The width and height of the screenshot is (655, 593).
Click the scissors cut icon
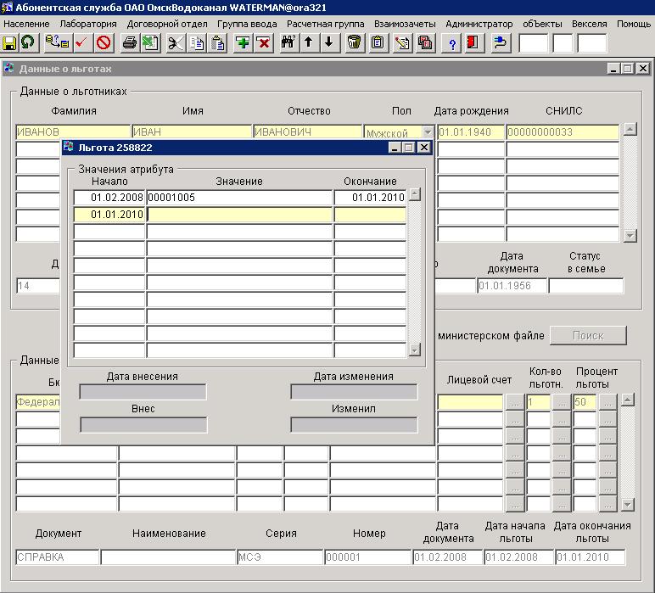176,42
